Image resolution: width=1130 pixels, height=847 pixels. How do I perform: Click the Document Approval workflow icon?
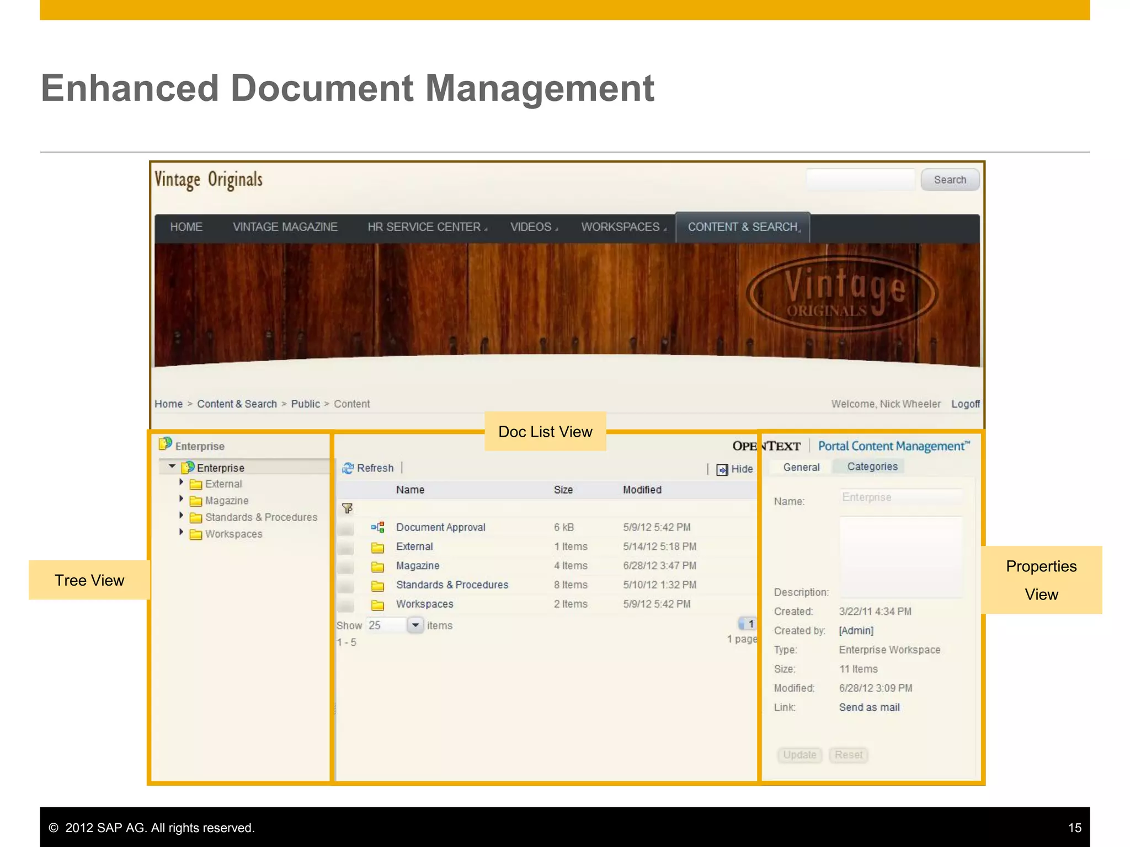click(x=377, y=527)
